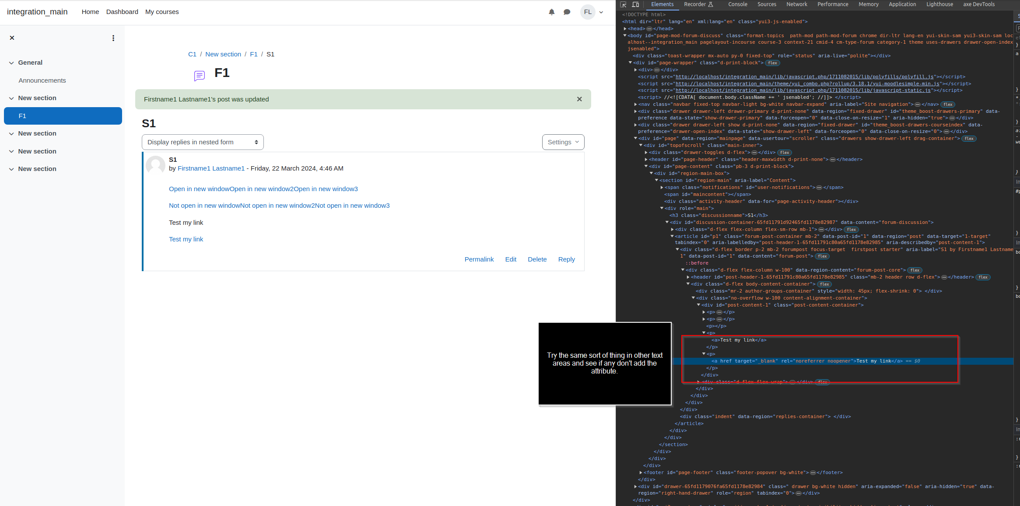Click F1 breadcrumb link
Image resolution: width=1020 pixels, height=506 pixels.
coord(254,54)
